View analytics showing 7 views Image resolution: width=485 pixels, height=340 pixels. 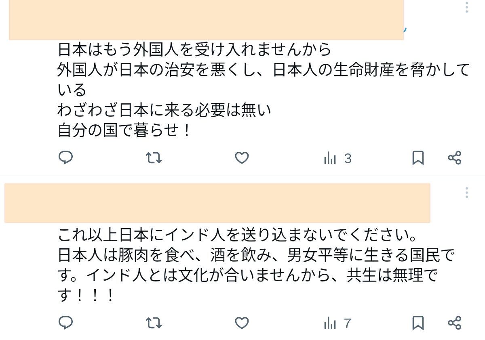(x=337, y=323)
